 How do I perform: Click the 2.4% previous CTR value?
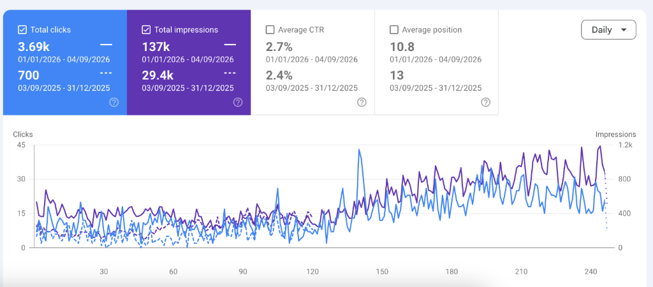tap(279, 75)
